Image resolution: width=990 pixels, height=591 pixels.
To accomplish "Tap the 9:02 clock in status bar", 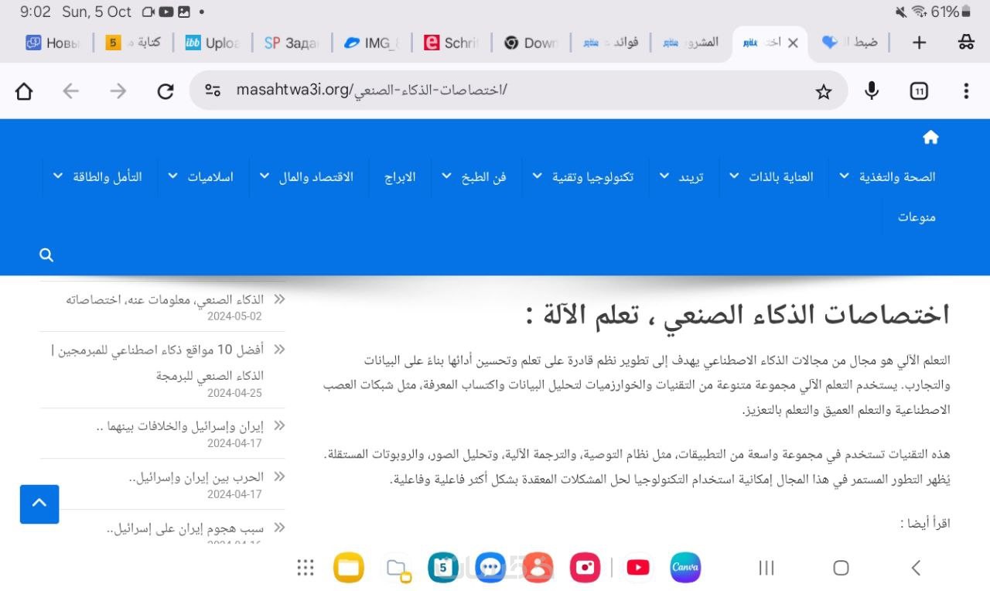I will coord(35,12).
